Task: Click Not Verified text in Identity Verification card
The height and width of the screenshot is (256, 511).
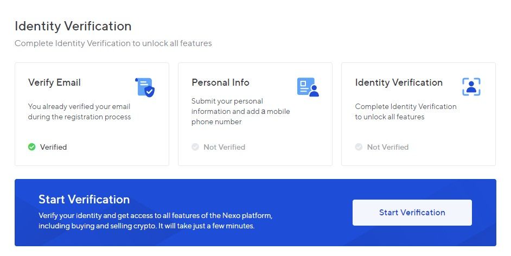Action: [x=388, y=147]
